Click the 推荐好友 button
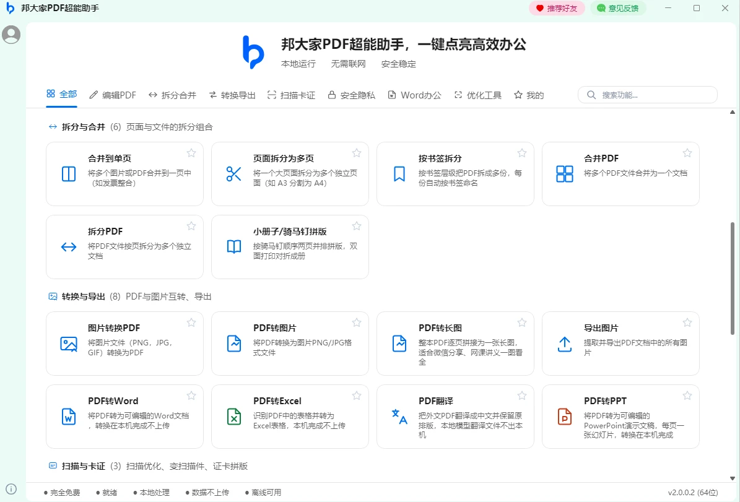Screen dimensions: 740x502 pyautogui.click(x=557, y=8)
